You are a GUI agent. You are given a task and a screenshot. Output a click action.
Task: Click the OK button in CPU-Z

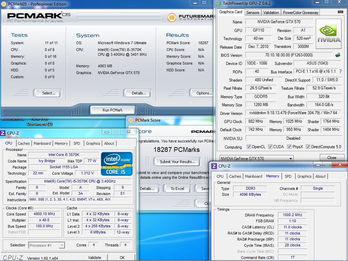[x=122, y=258]
